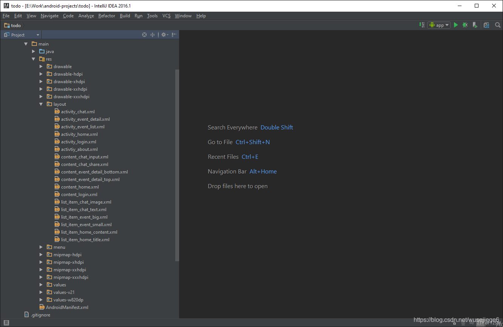Screen dimensions: 503x327
Task: Toggle tool window bars icon bottom-left
Action: (x=6, y=322)
